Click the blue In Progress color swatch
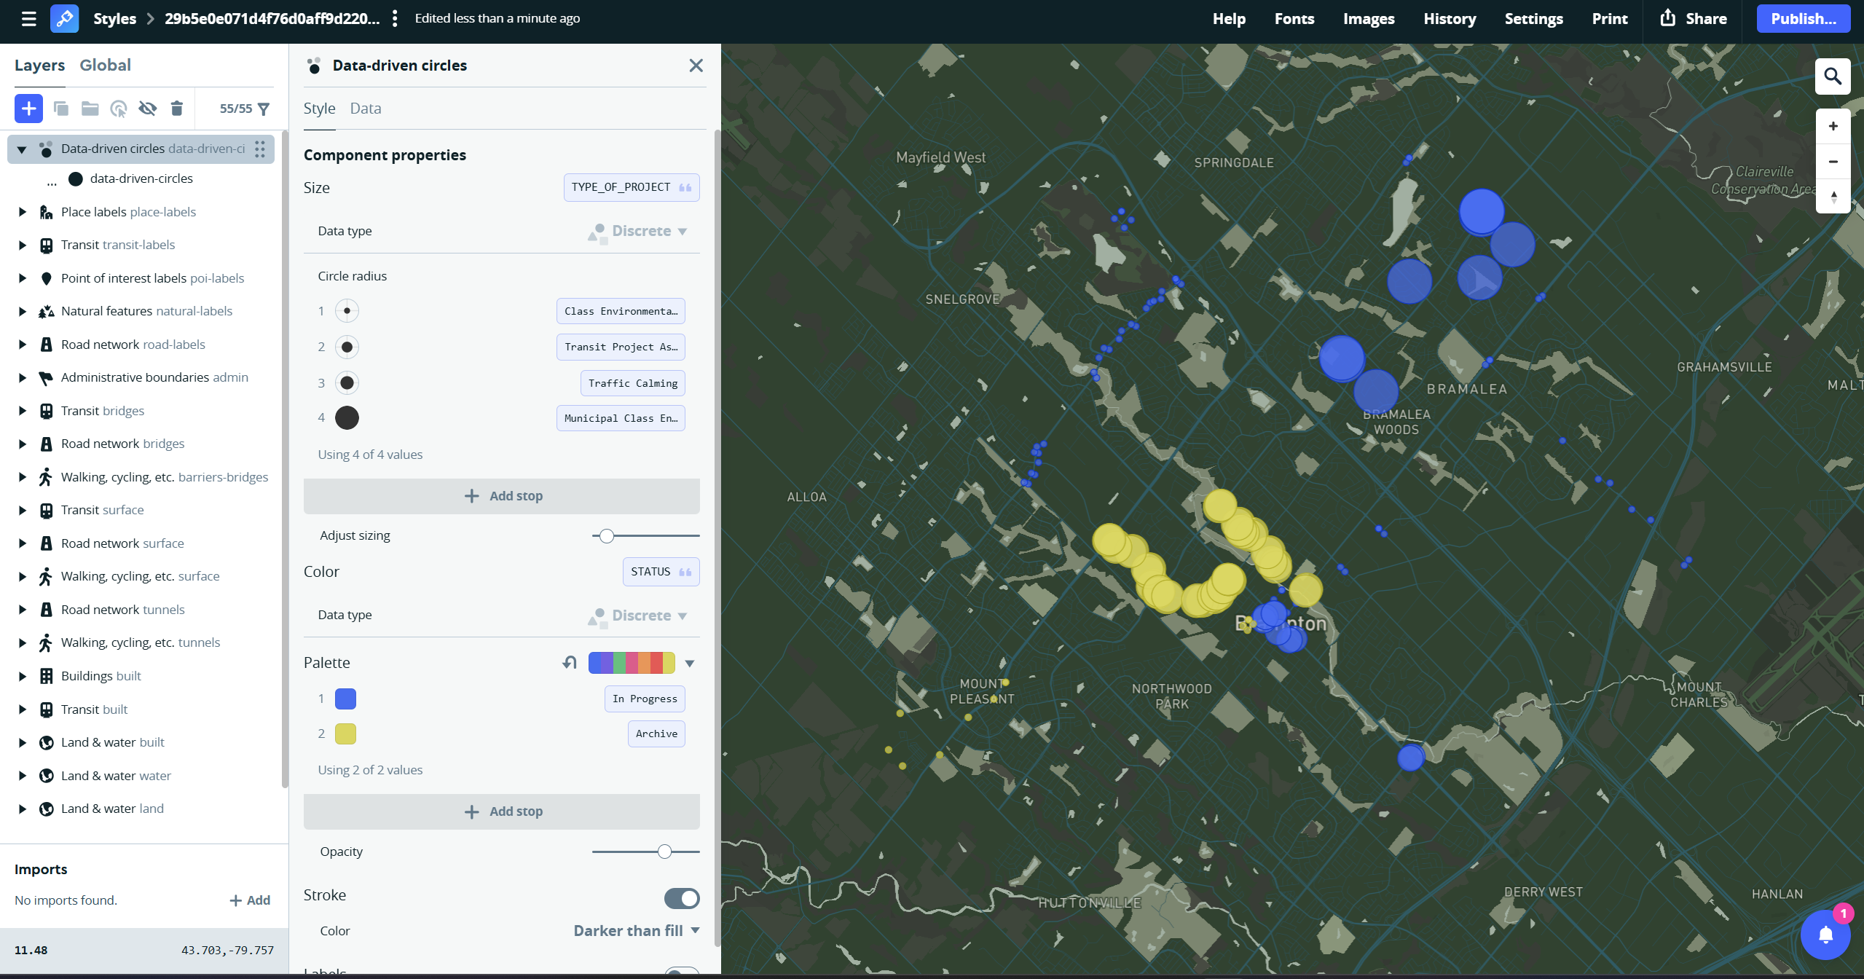Screen dimensions: 1864x979 click(x=345, y=699)
